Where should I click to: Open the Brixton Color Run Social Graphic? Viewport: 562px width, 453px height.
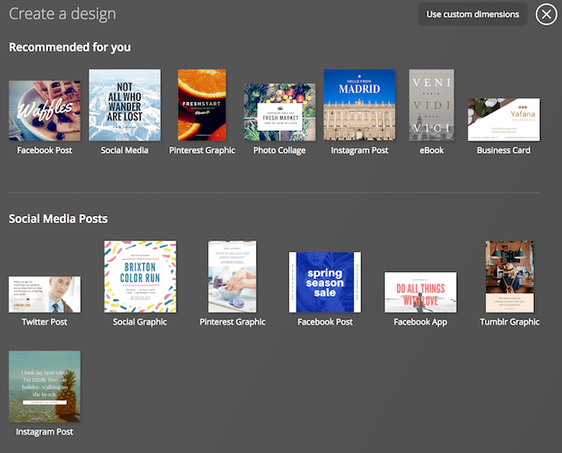[140, 277]
